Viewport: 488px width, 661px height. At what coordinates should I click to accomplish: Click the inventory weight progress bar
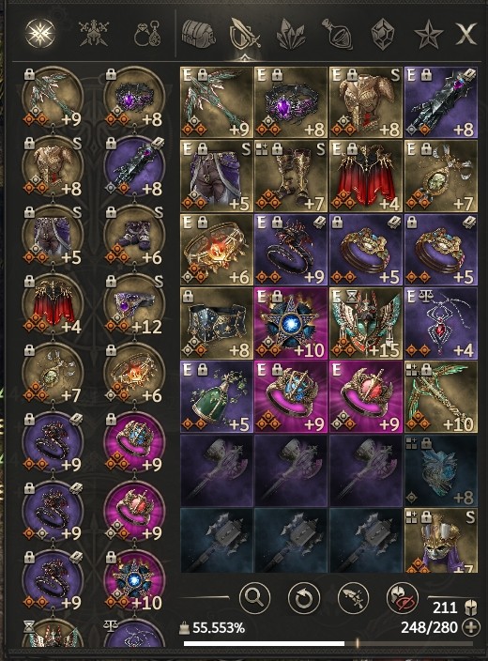pyautogui.click(x=328, y=644)
